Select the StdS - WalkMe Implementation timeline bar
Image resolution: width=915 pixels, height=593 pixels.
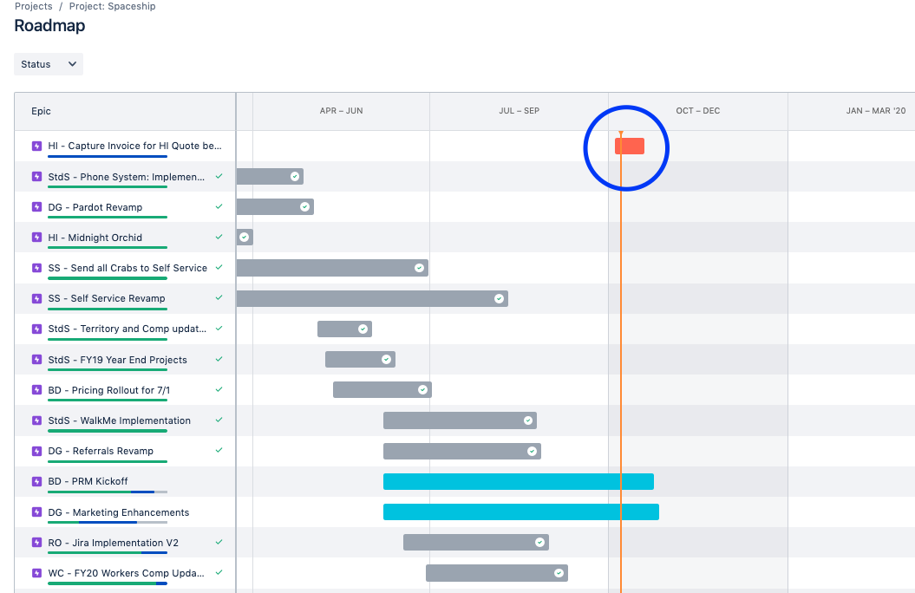coord(460,420)
